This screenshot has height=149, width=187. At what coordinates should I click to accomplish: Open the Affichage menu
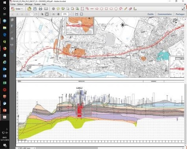click(29, 4)
